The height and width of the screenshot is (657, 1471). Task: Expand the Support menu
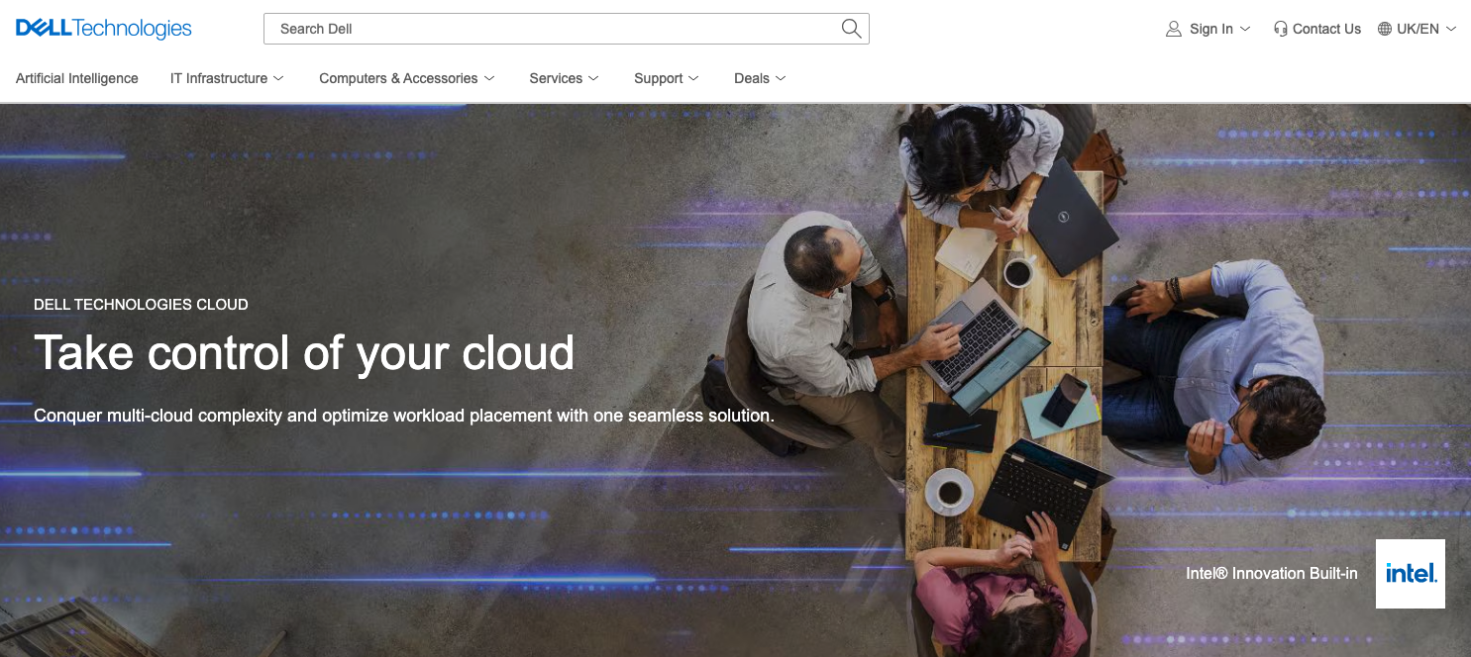(x=667, y=78)
